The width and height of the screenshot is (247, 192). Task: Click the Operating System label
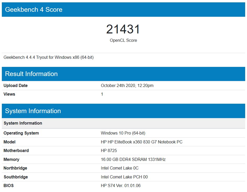[x=21, y=133]
